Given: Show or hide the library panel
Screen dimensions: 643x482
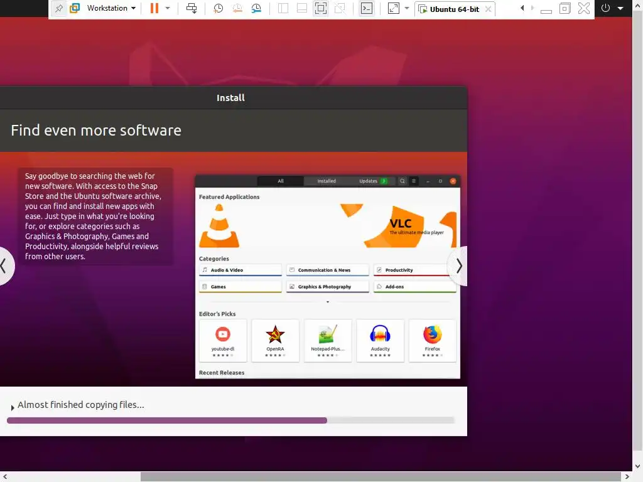Looking at the screenshot, I should (x=283, y=8).
